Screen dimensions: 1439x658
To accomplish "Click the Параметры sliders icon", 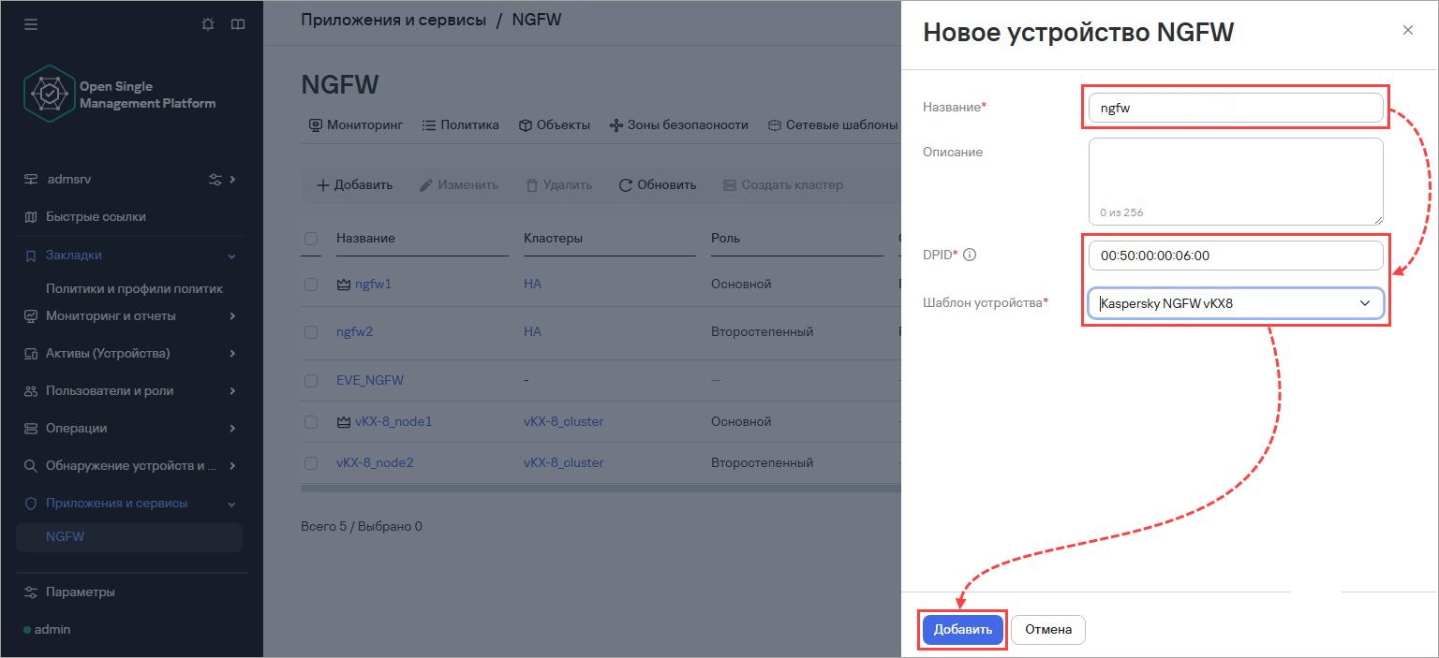I will pyautogui.click(x=31, y=592).
